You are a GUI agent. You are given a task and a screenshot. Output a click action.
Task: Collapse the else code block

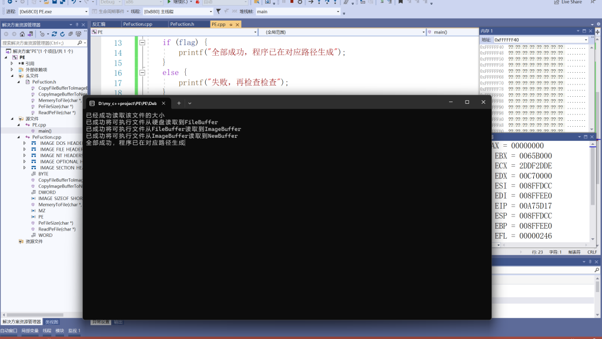pyautogui.click(x=142, y=73)
